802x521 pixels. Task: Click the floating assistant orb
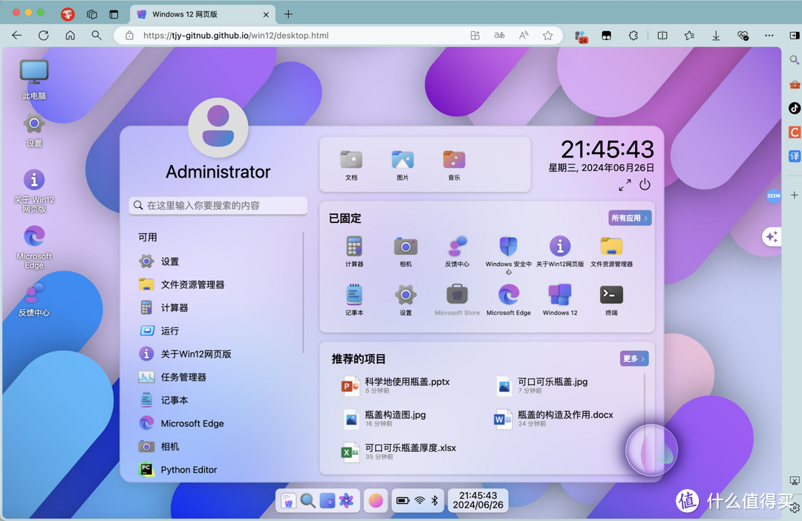pyautogui.click(x=651, y=450)
